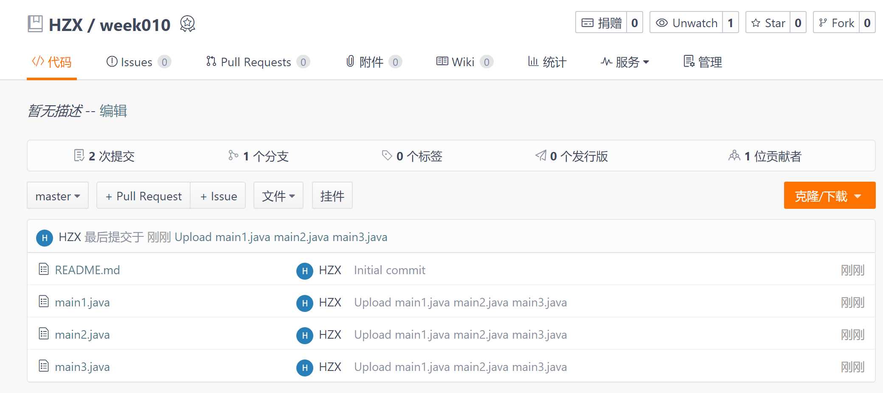Click HZX avatar in main1.java row
Viewport: 883px width, 393px height.
tap(305, 303)
